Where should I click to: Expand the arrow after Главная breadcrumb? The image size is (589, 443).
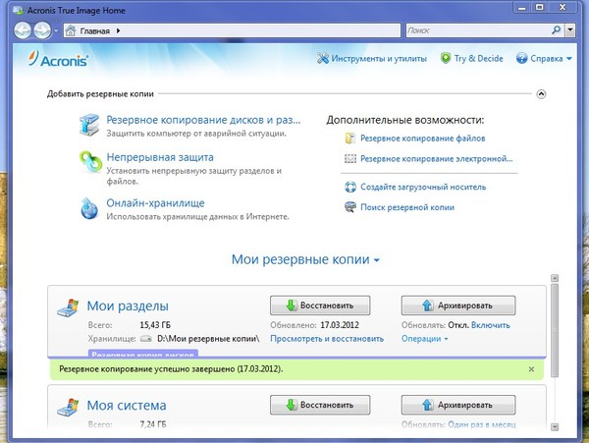[x=118, y=30]
